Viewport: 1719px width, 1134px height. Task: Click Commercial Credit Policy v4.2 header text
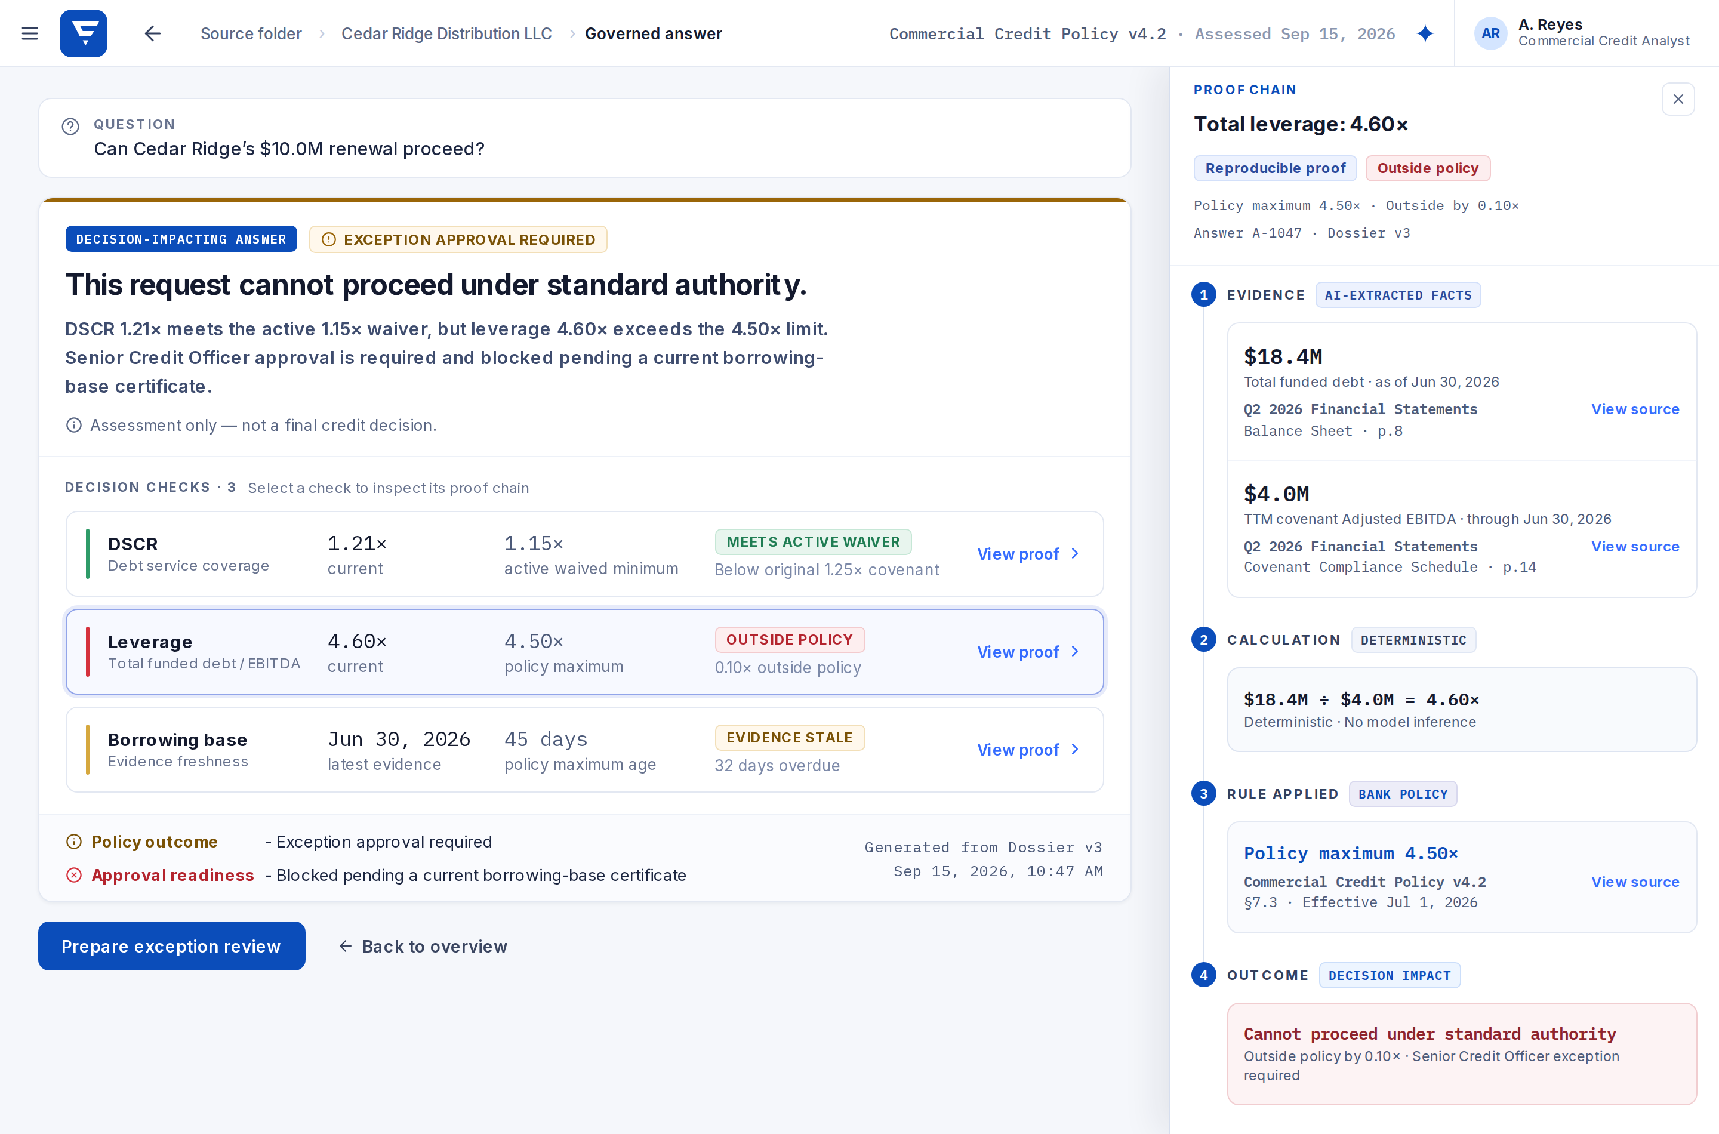(1028, 34)
